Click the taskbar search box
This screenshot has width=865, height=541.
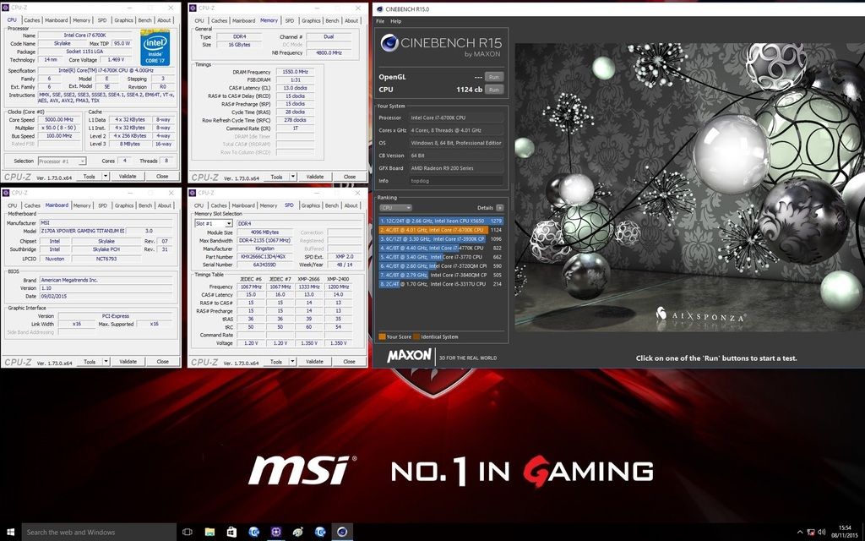pyautogui.click(x=98, y=533)
